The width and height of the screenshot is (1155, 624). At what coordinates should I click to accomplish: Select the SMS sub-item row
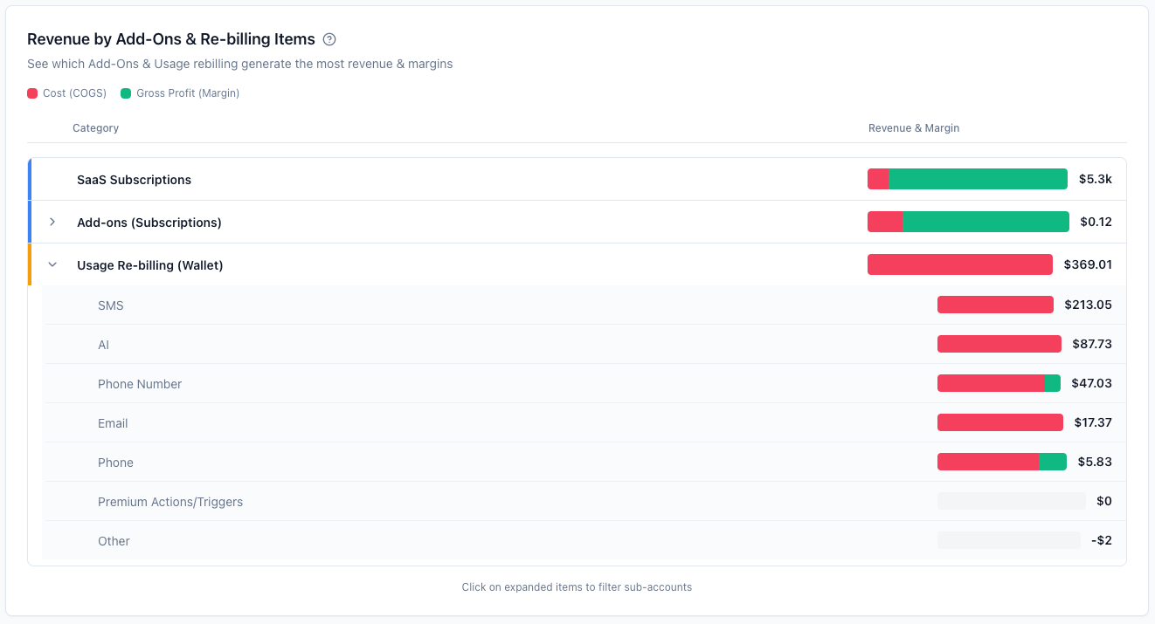point(584,305)
